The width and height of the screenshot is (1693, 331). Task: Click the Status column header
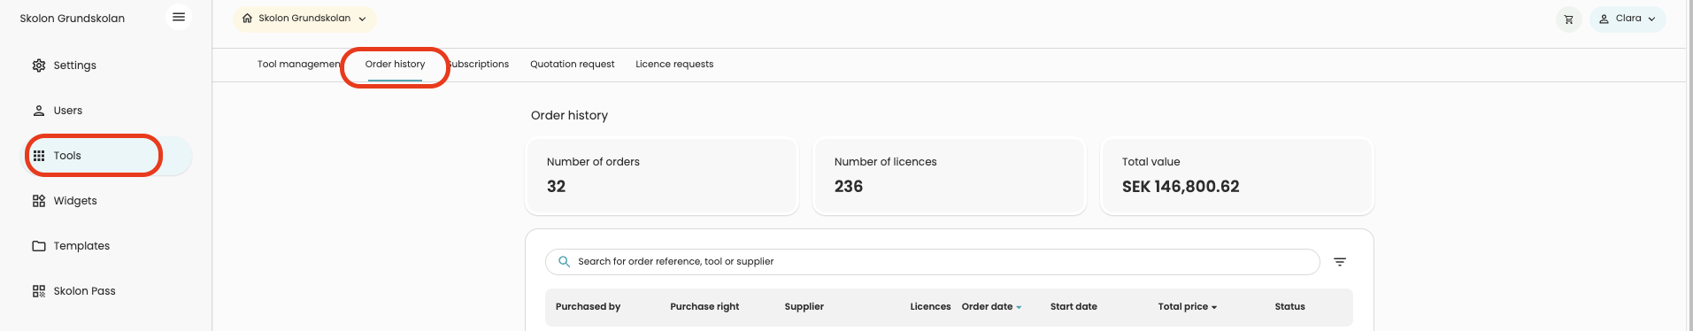tap(1289, 307)
